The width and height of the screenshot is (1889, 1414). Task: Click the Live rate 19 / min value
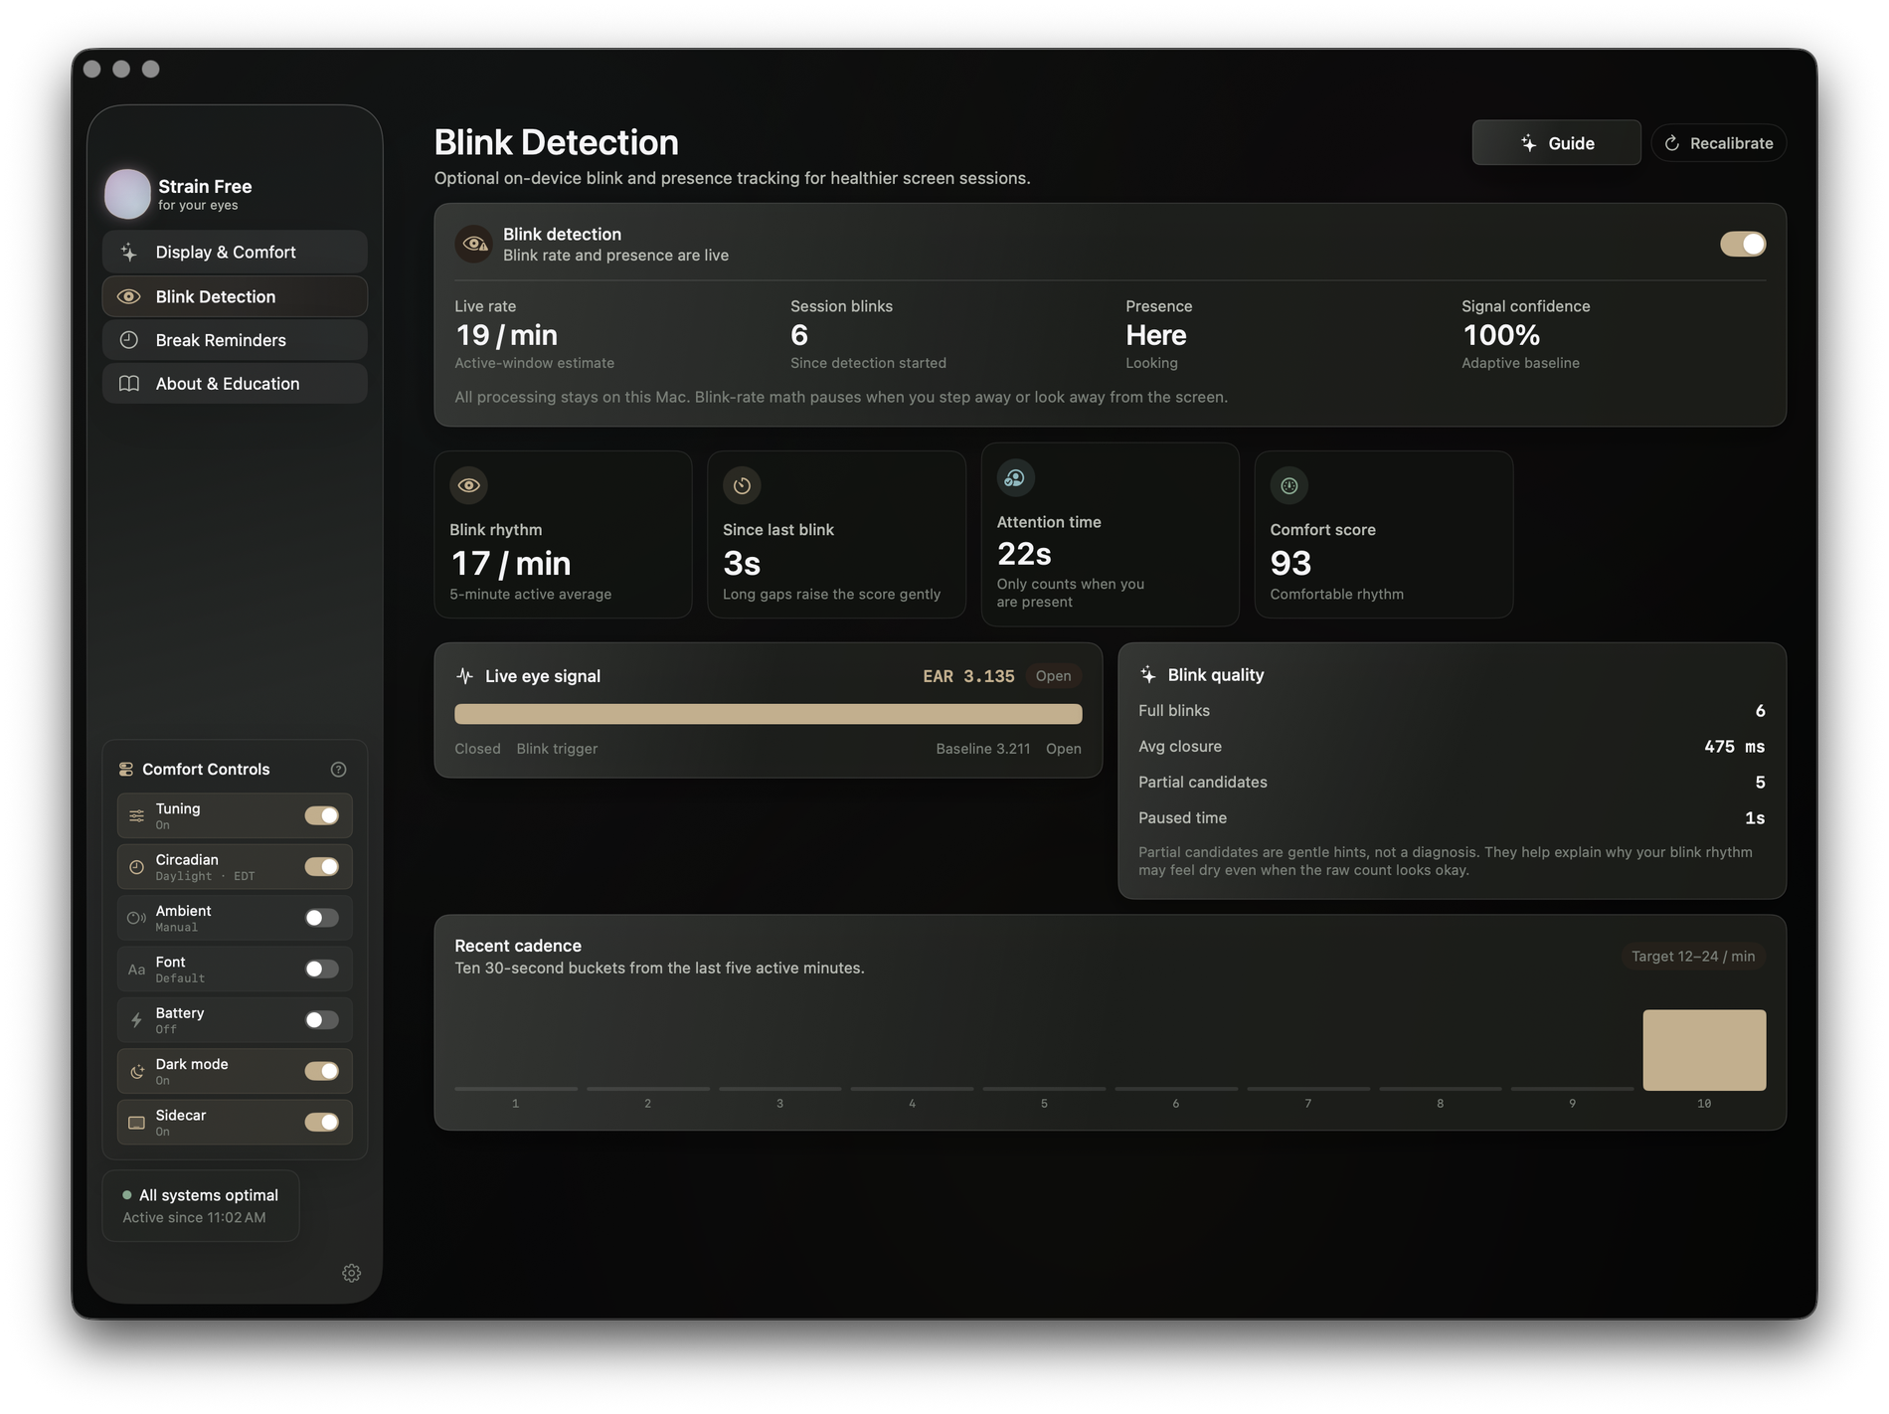coord(506,335)
